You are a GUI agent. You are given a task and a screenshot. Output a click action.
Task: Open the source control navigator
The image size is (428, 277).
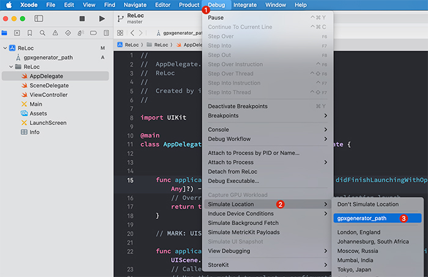(17, 33)
